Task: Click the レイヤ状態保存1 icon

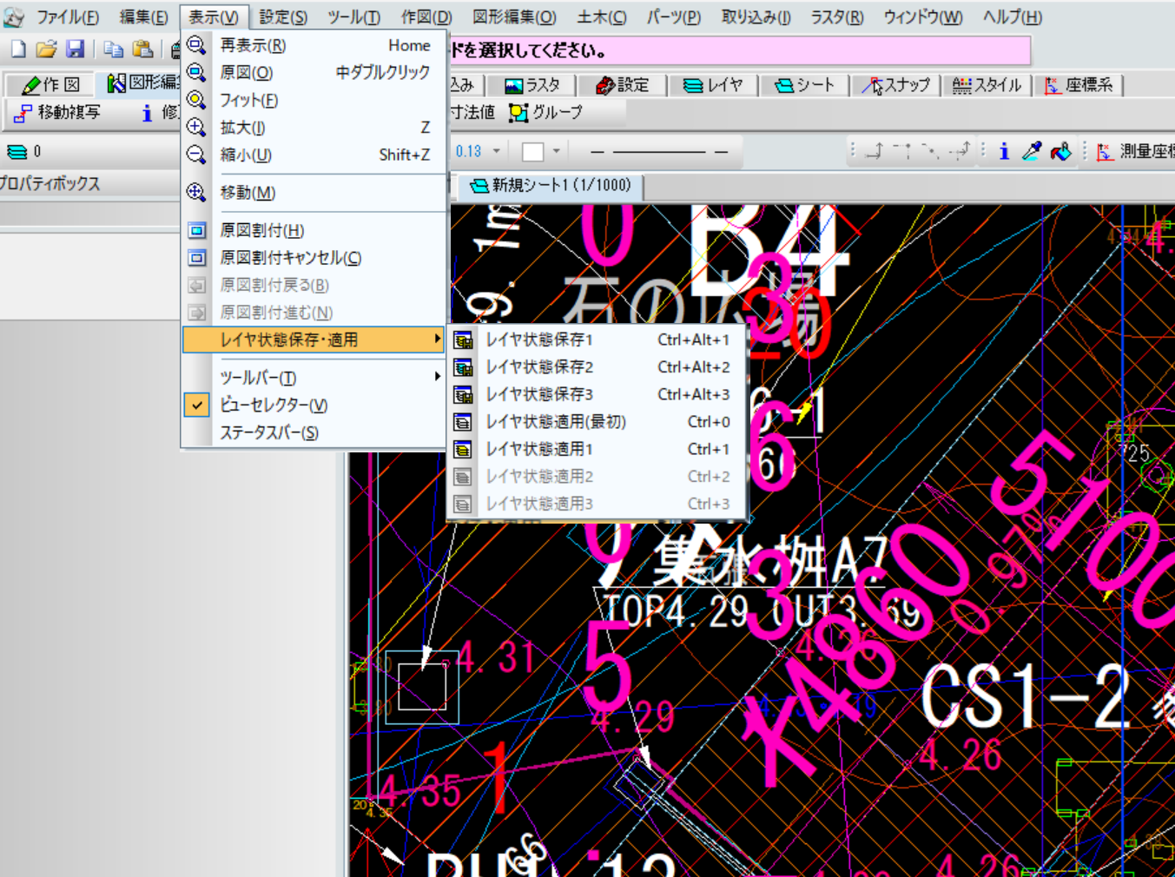Action: click(x=463, y=340)
